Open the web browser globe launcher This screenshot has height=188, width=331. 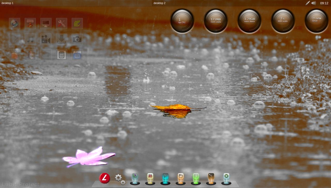click(x=15, y=24)
